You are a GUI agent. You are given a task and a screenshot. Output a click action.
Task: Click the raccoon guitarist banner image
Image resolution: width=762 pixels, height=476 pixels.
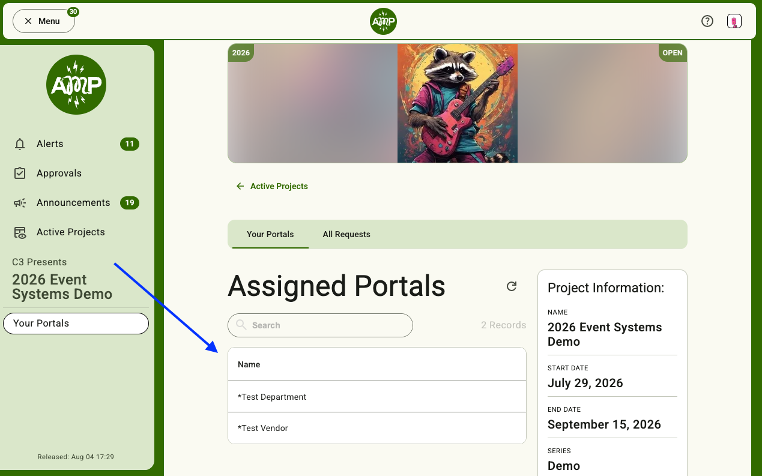[458, 103]
